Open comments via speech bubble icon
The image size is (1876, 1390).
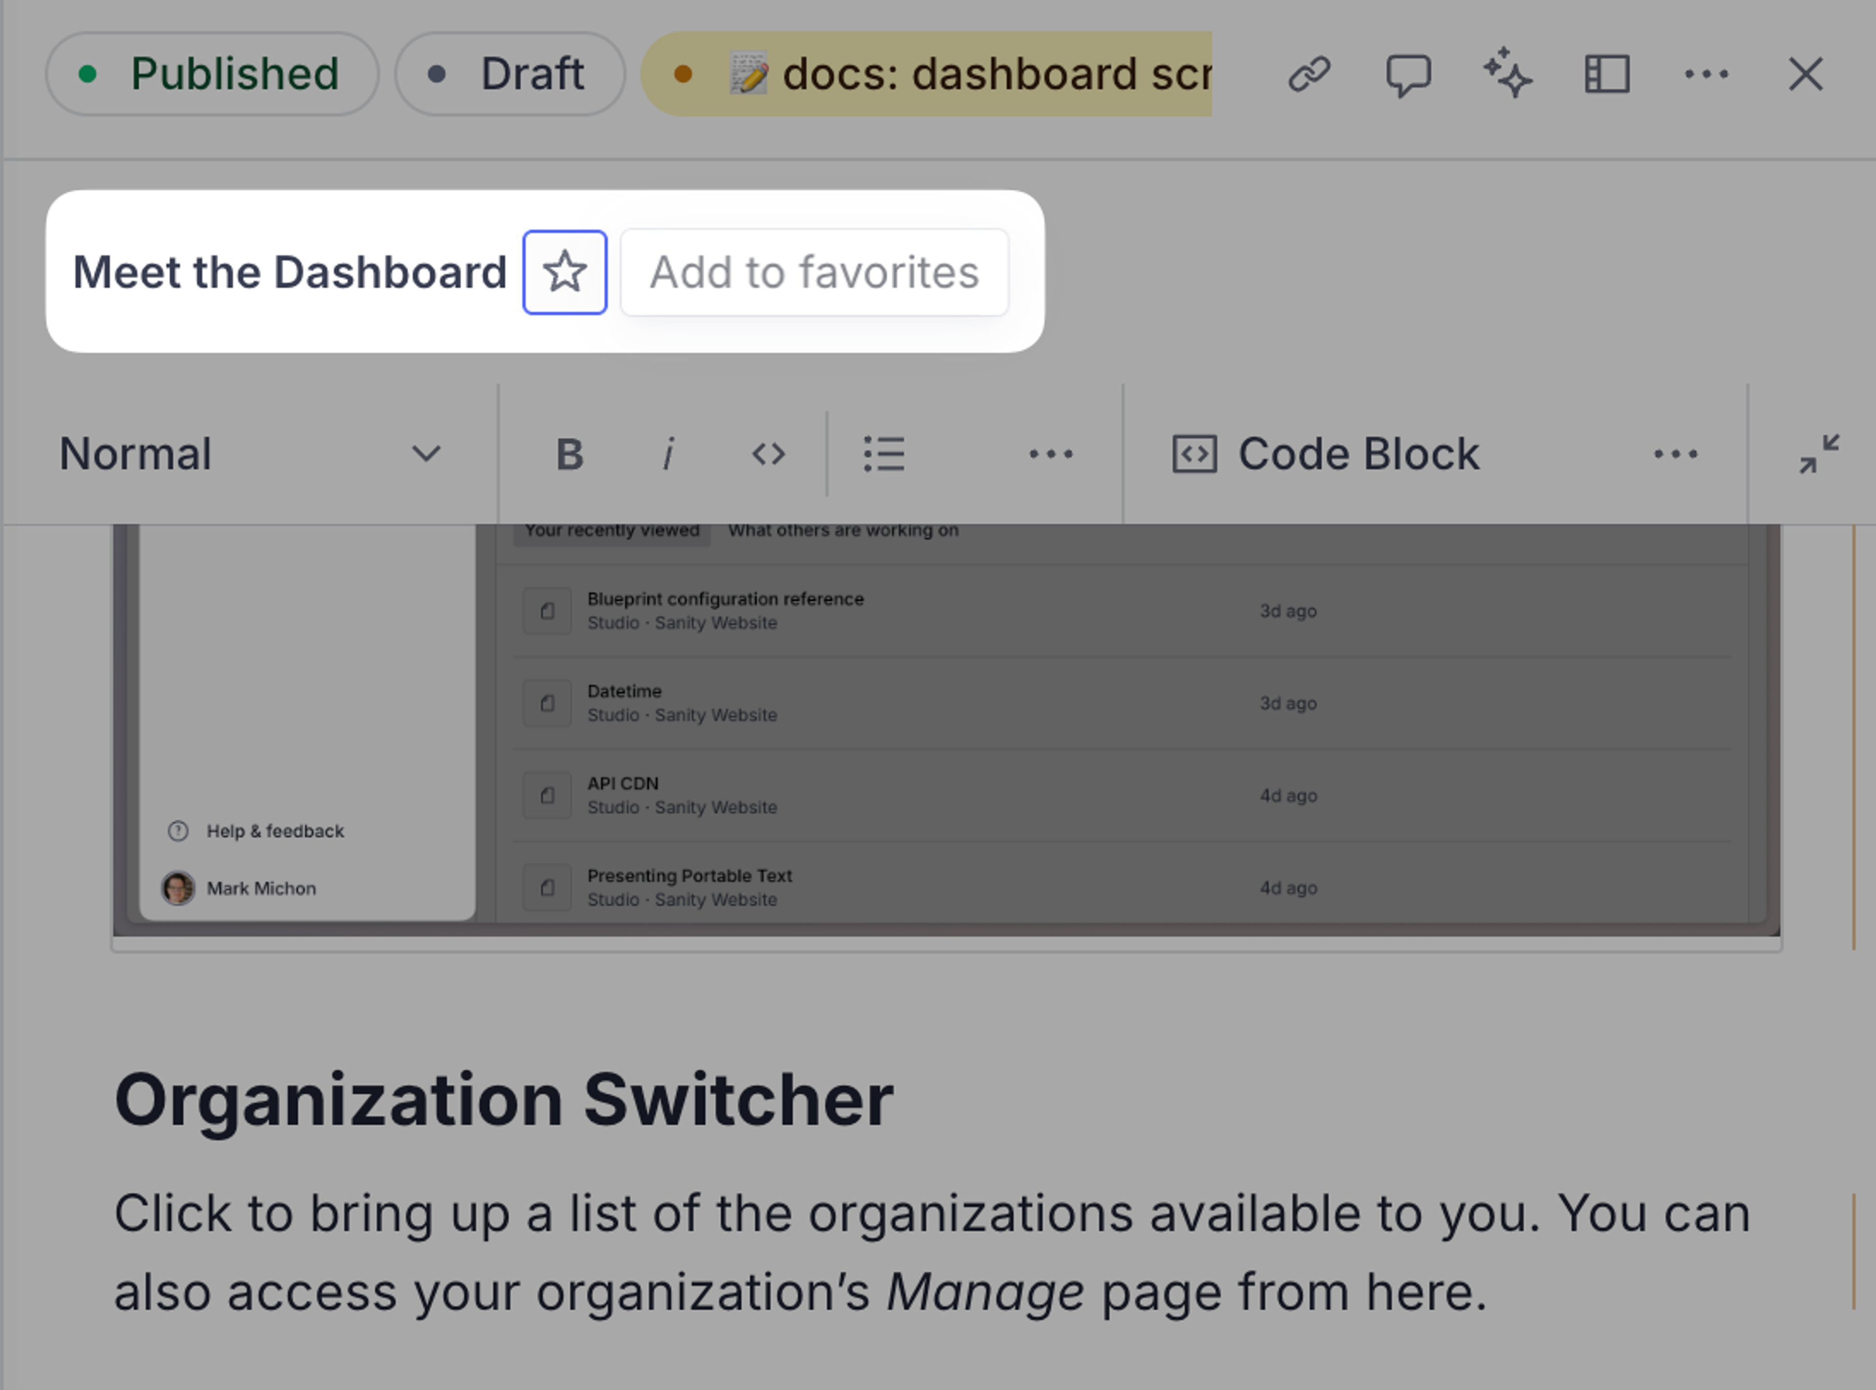pyautogui.click(x=1408, y=74)
